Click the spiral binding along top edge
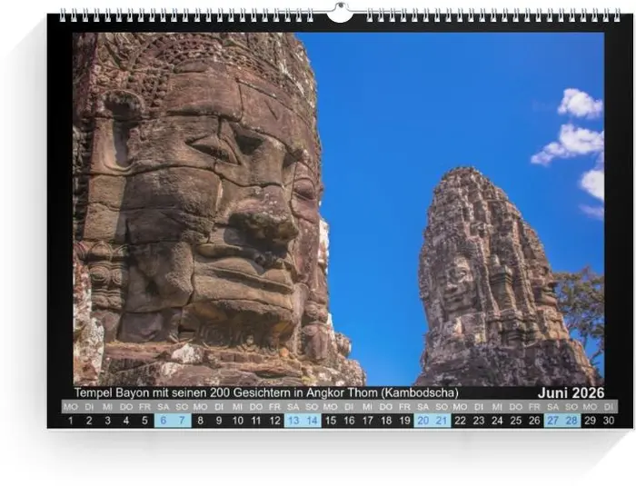The width and height of the screenshot is (636, 486). point(182,15)
